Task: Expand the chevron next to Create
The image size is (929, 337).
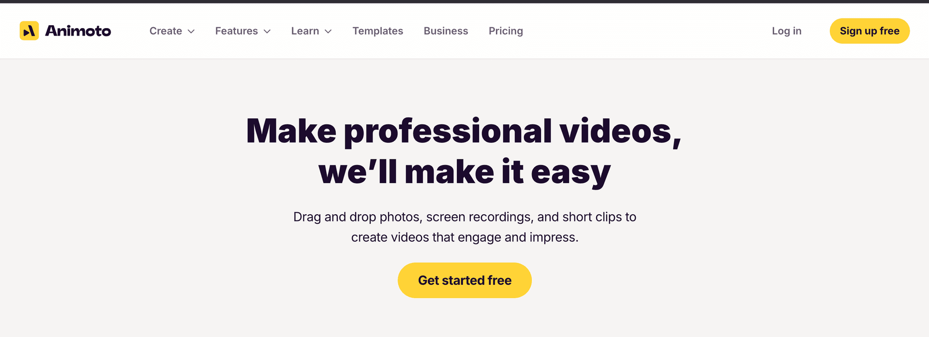Action: (191, 31)
